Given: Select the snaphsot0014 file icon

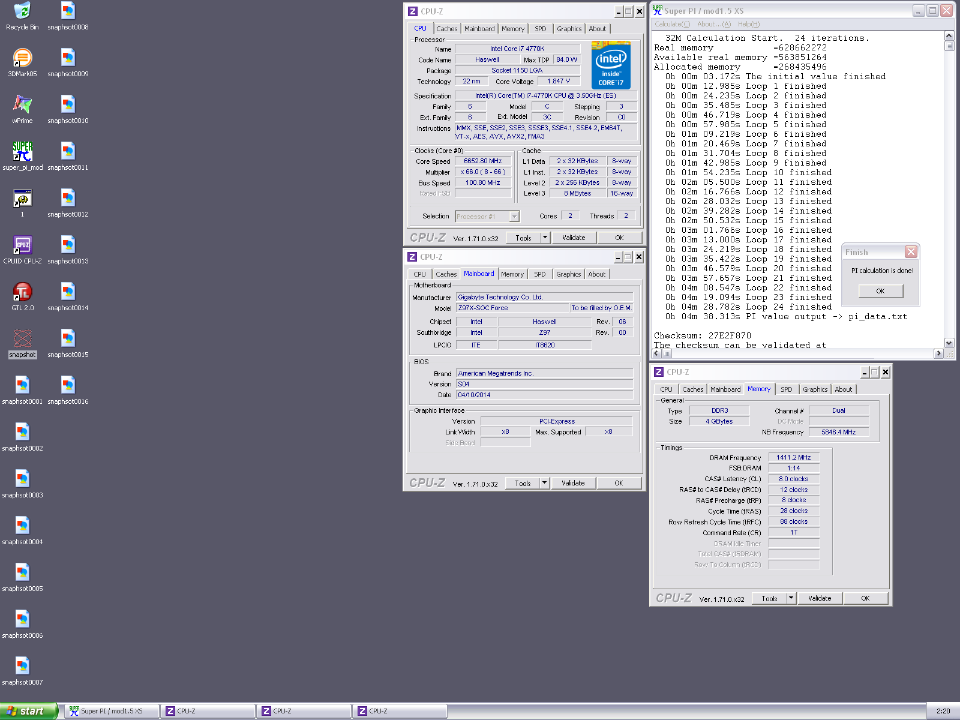Looking at the screenshot, I should (x=68, y=296).
